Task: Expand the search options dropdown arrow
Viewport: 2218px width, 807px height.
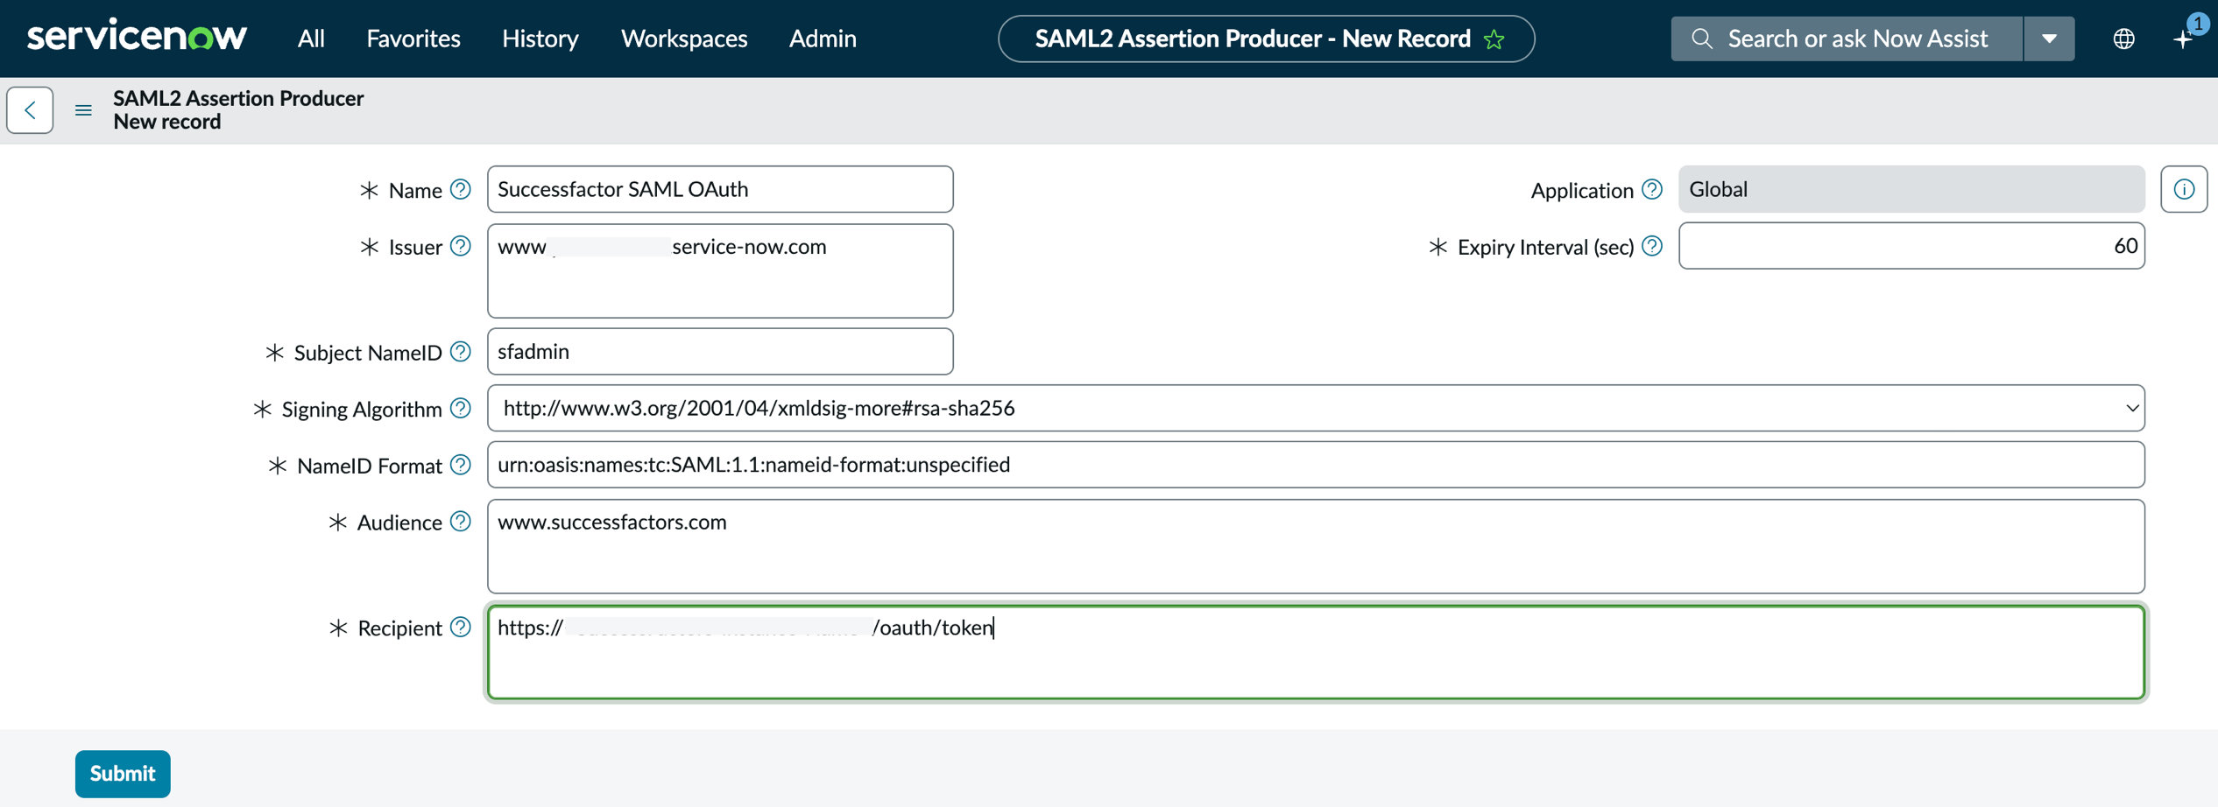Action: pyautogui.click(x=2049, y=39)
